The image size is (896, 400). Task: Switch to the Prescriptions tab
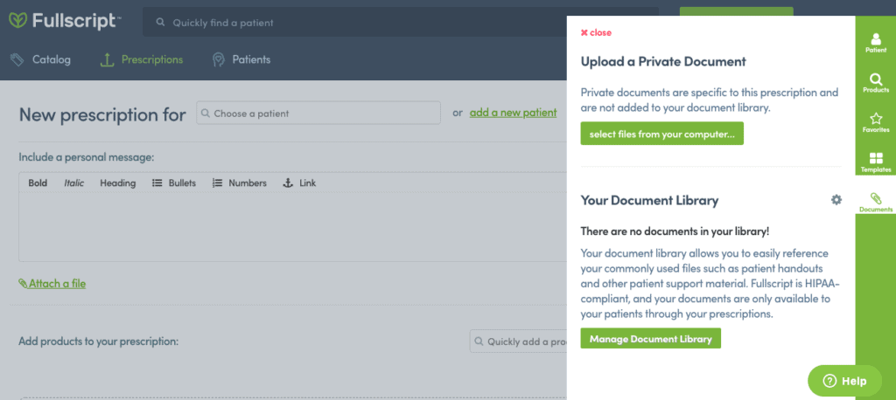pos(142,59)
